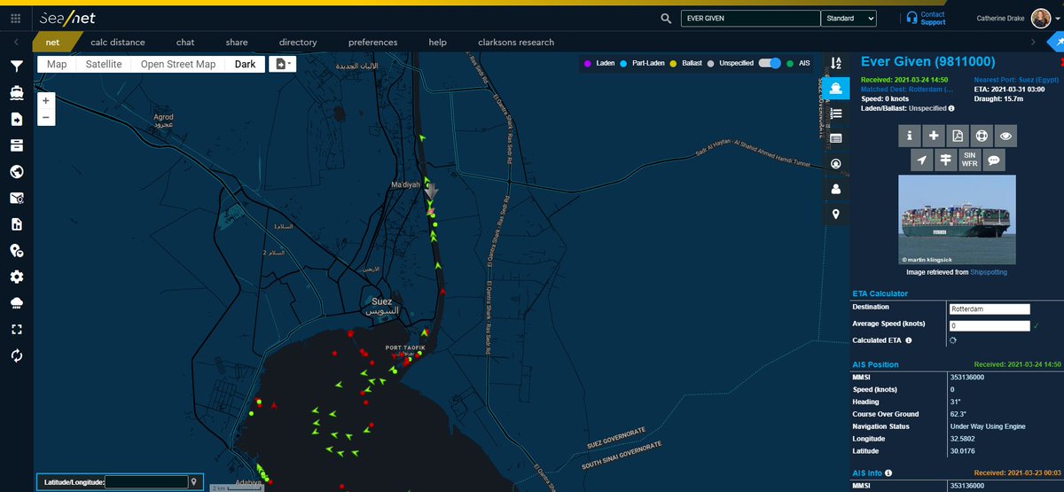Viewport: 1064px width, 492px height.
Task: Click the plus add button for Ever Given
Action: (934, 136)
